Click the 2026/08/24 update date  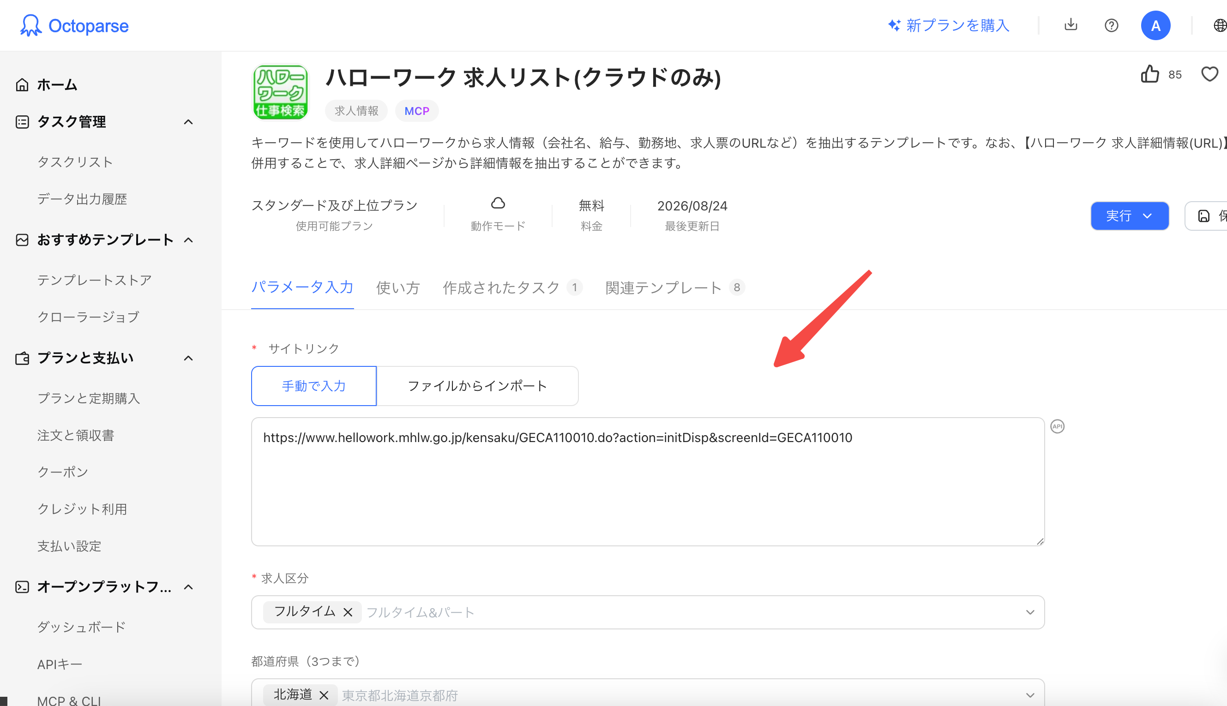pyautogui.click(x=692, y=206)
